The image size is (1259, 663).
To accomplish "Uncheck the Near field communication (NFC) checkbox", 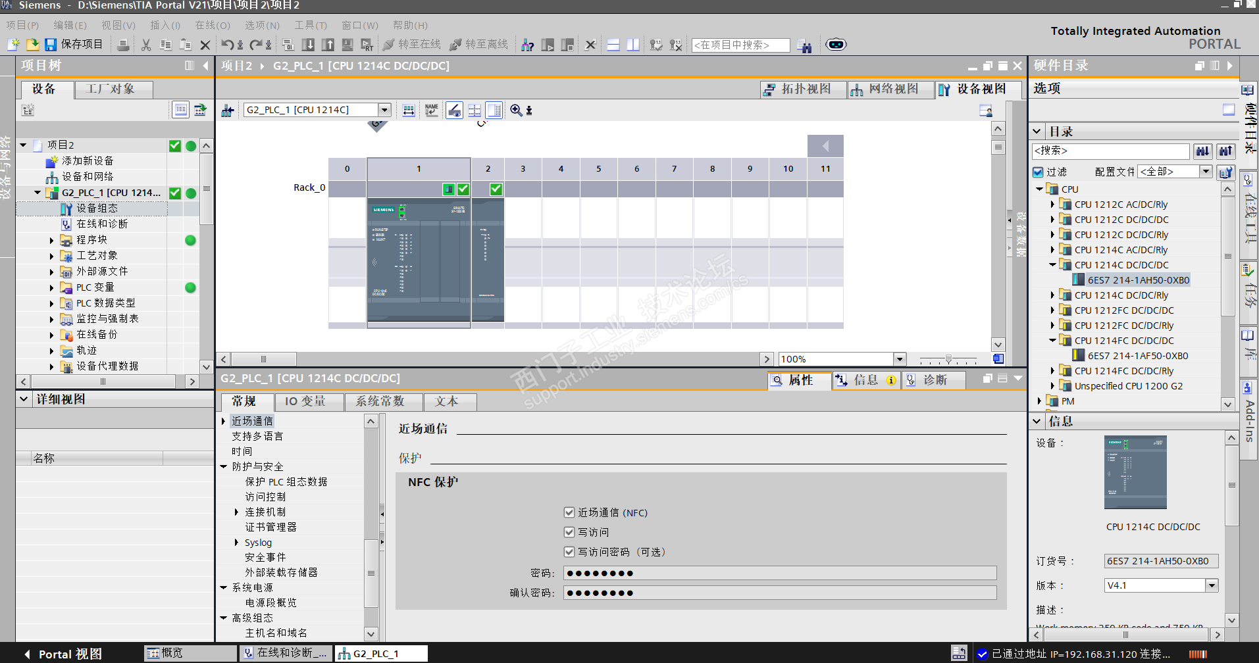I will pyautogui.click(x=569, y=512).
